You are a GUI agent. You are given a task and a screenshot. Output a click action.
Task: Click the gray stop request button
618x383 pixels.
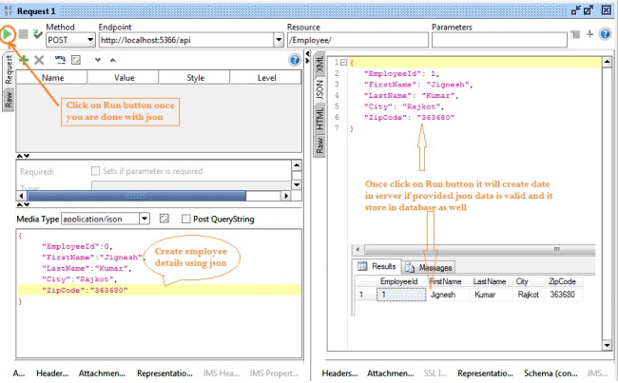pyautogui.click(x=23, y=34)
